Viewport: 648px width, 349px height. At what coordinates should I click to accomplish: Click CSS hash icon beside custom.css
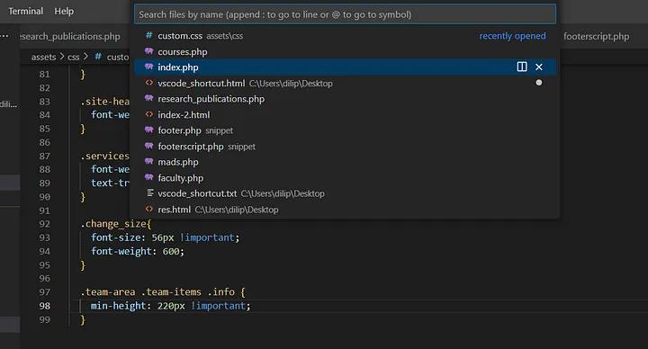pos(149,35)
